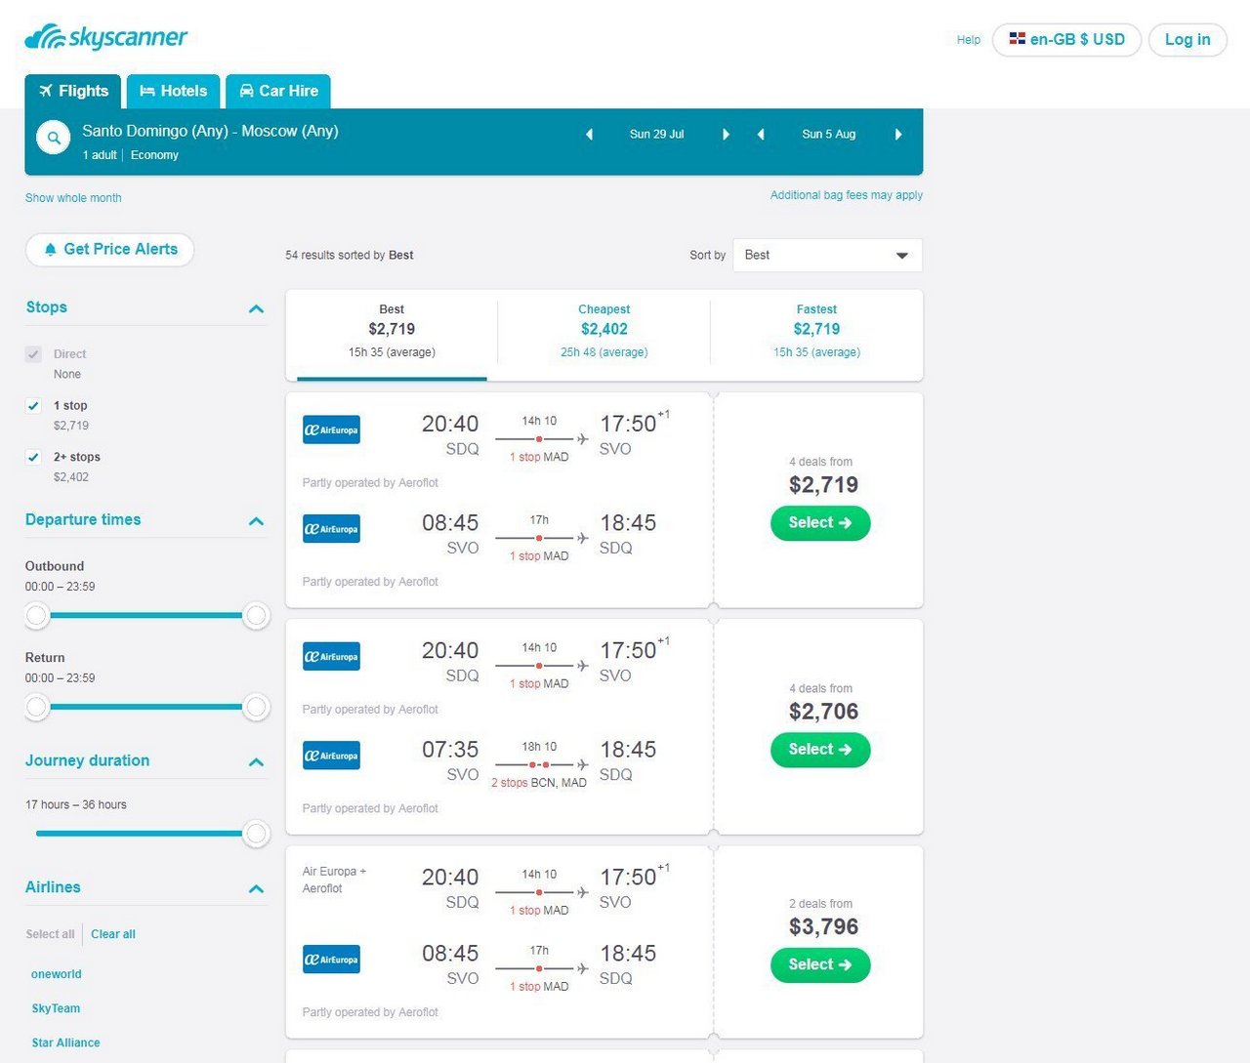Click the Sun 29 Jul departure date
This screenshot has width=1250, height=1063.
point(656,135)
